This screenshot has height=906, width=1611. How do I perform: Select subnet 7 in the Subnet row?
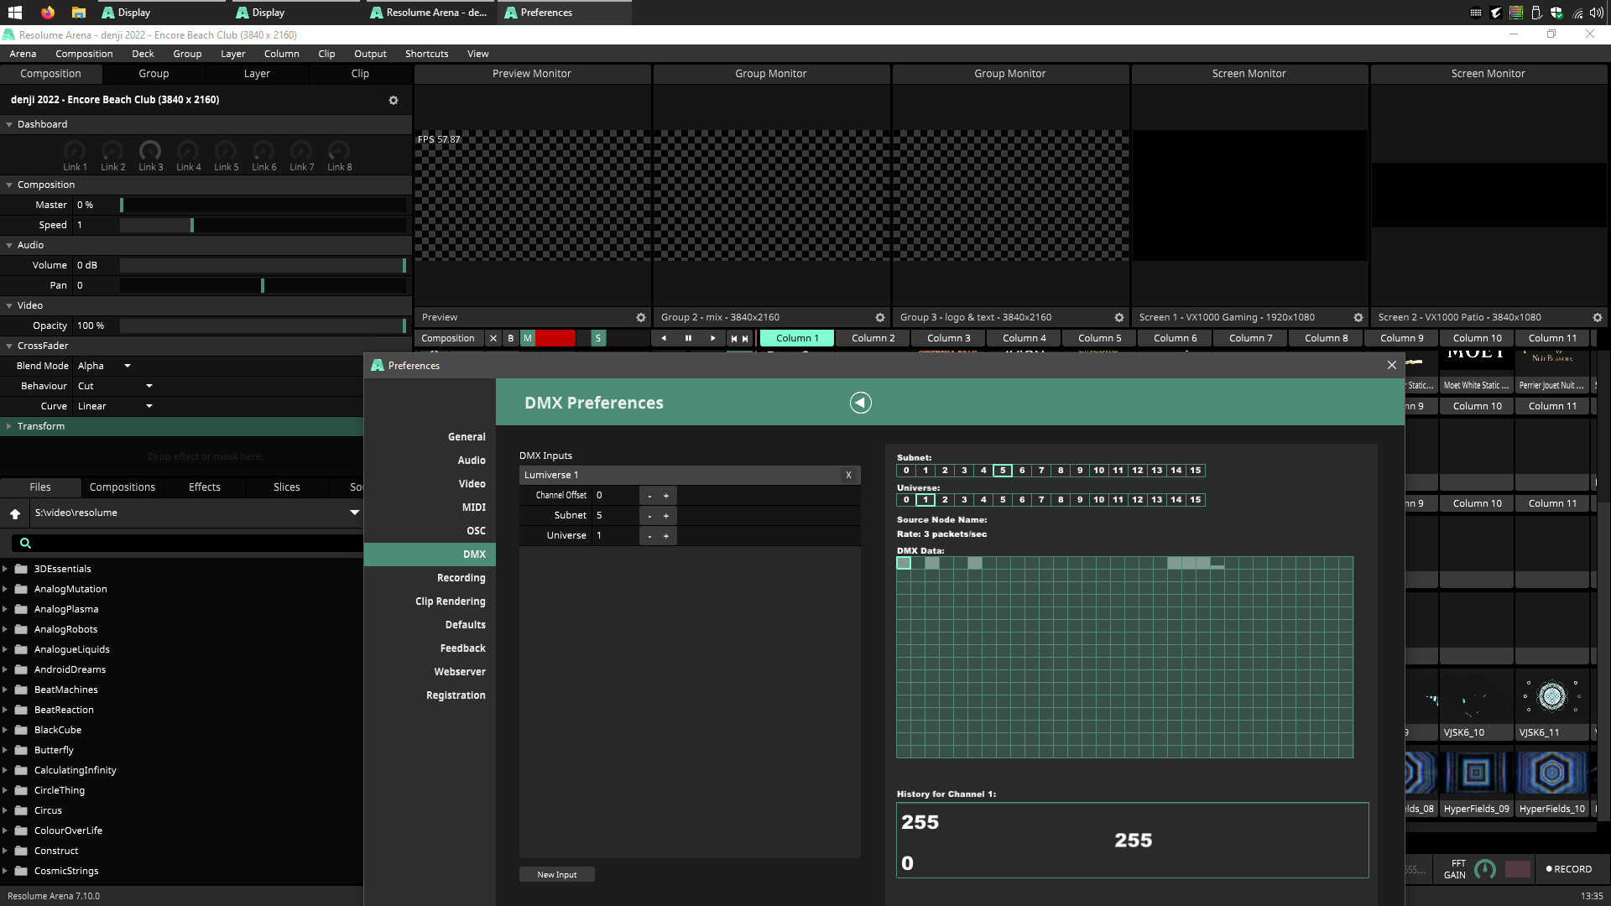[x=1041, y=471]
